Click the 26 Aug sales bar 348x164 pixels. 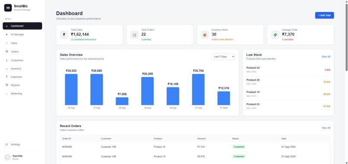71,90
